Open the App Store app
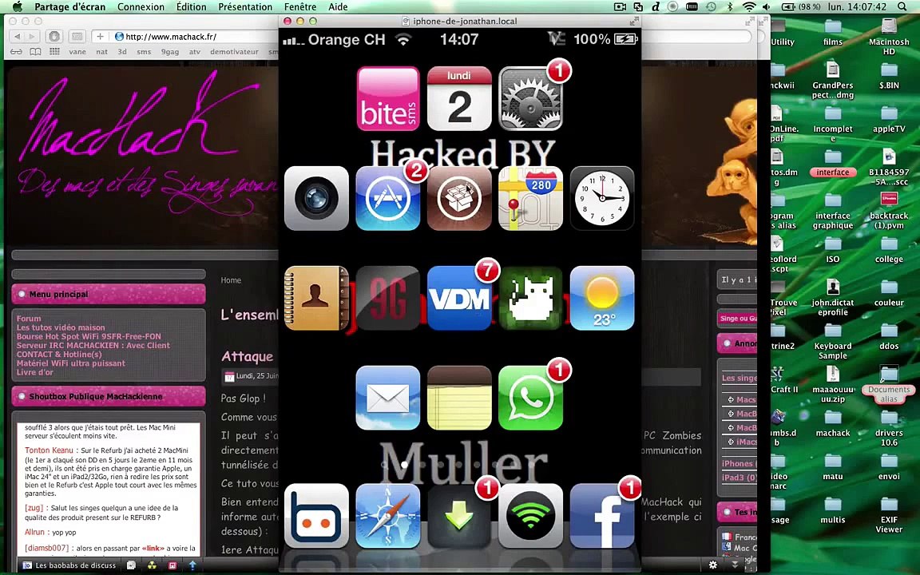Image resolution: width=920 pixels, height=575 pixels. (388, 198)
